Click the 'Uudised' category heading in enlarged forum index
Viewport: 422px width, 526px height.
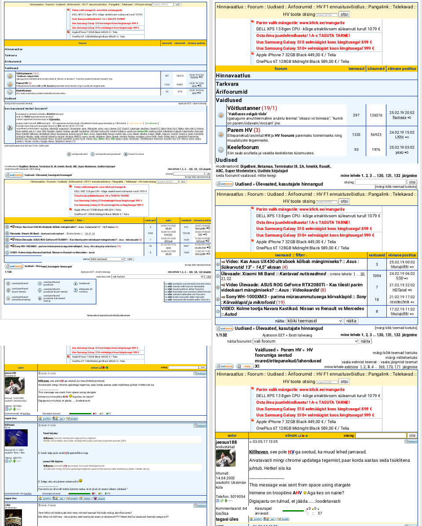pyautogui.click(x=226, y=160)
